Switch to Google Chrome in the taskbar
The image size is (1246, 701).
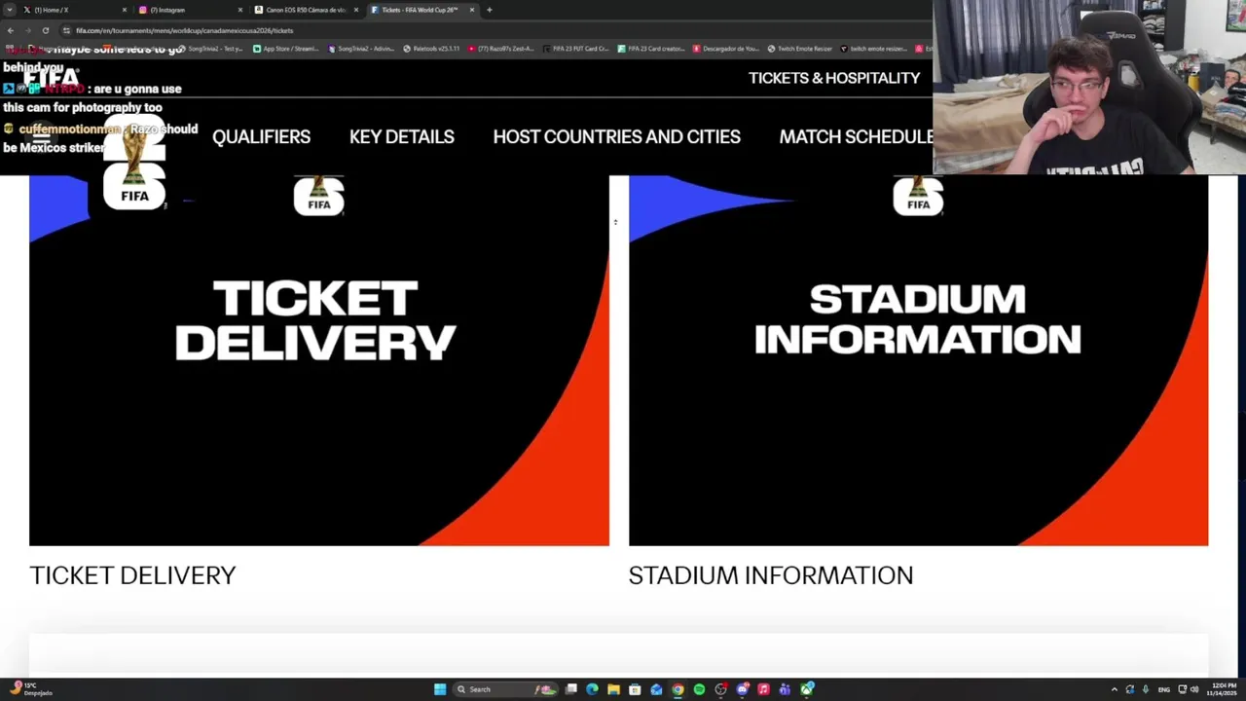point(678,689)
